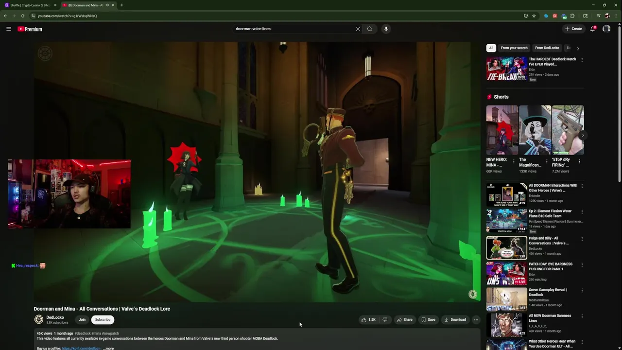Like the video with the thumbs up
Screen dimensions: 622x350
coord(368,320)
